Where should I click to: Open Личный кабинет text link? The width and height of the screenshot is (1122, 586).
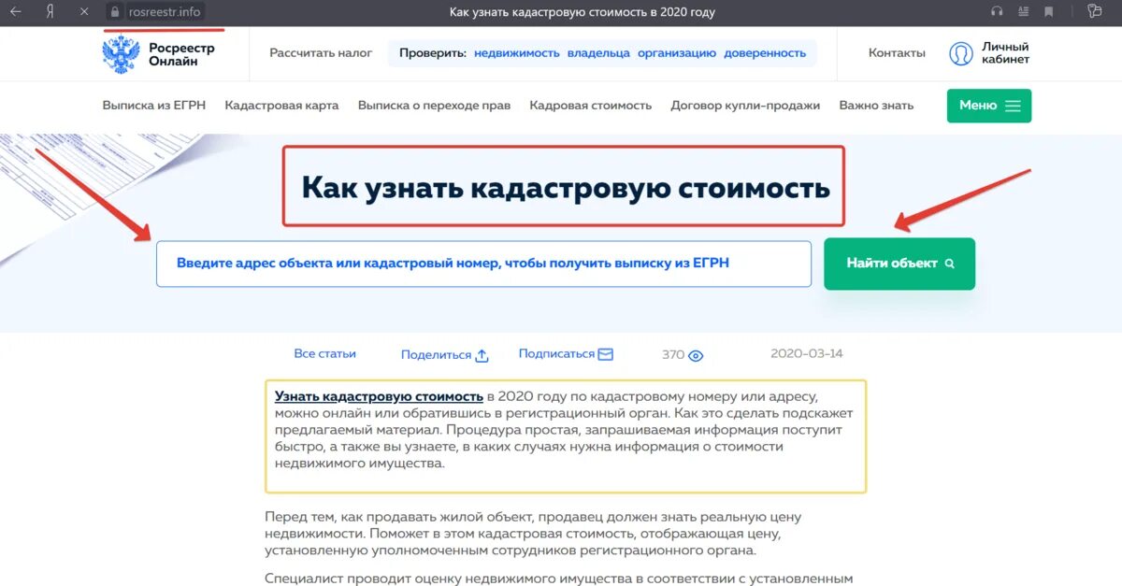1005,53
